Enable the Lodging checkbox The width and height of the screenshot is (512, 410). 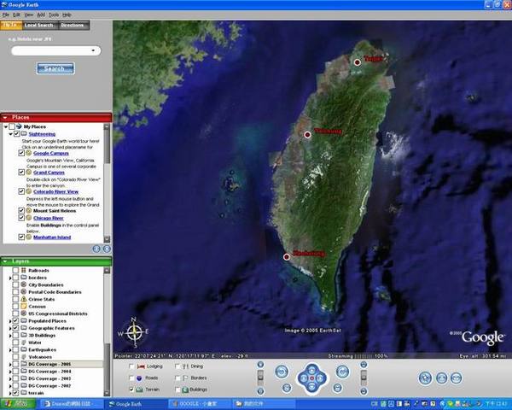point(131,366)
